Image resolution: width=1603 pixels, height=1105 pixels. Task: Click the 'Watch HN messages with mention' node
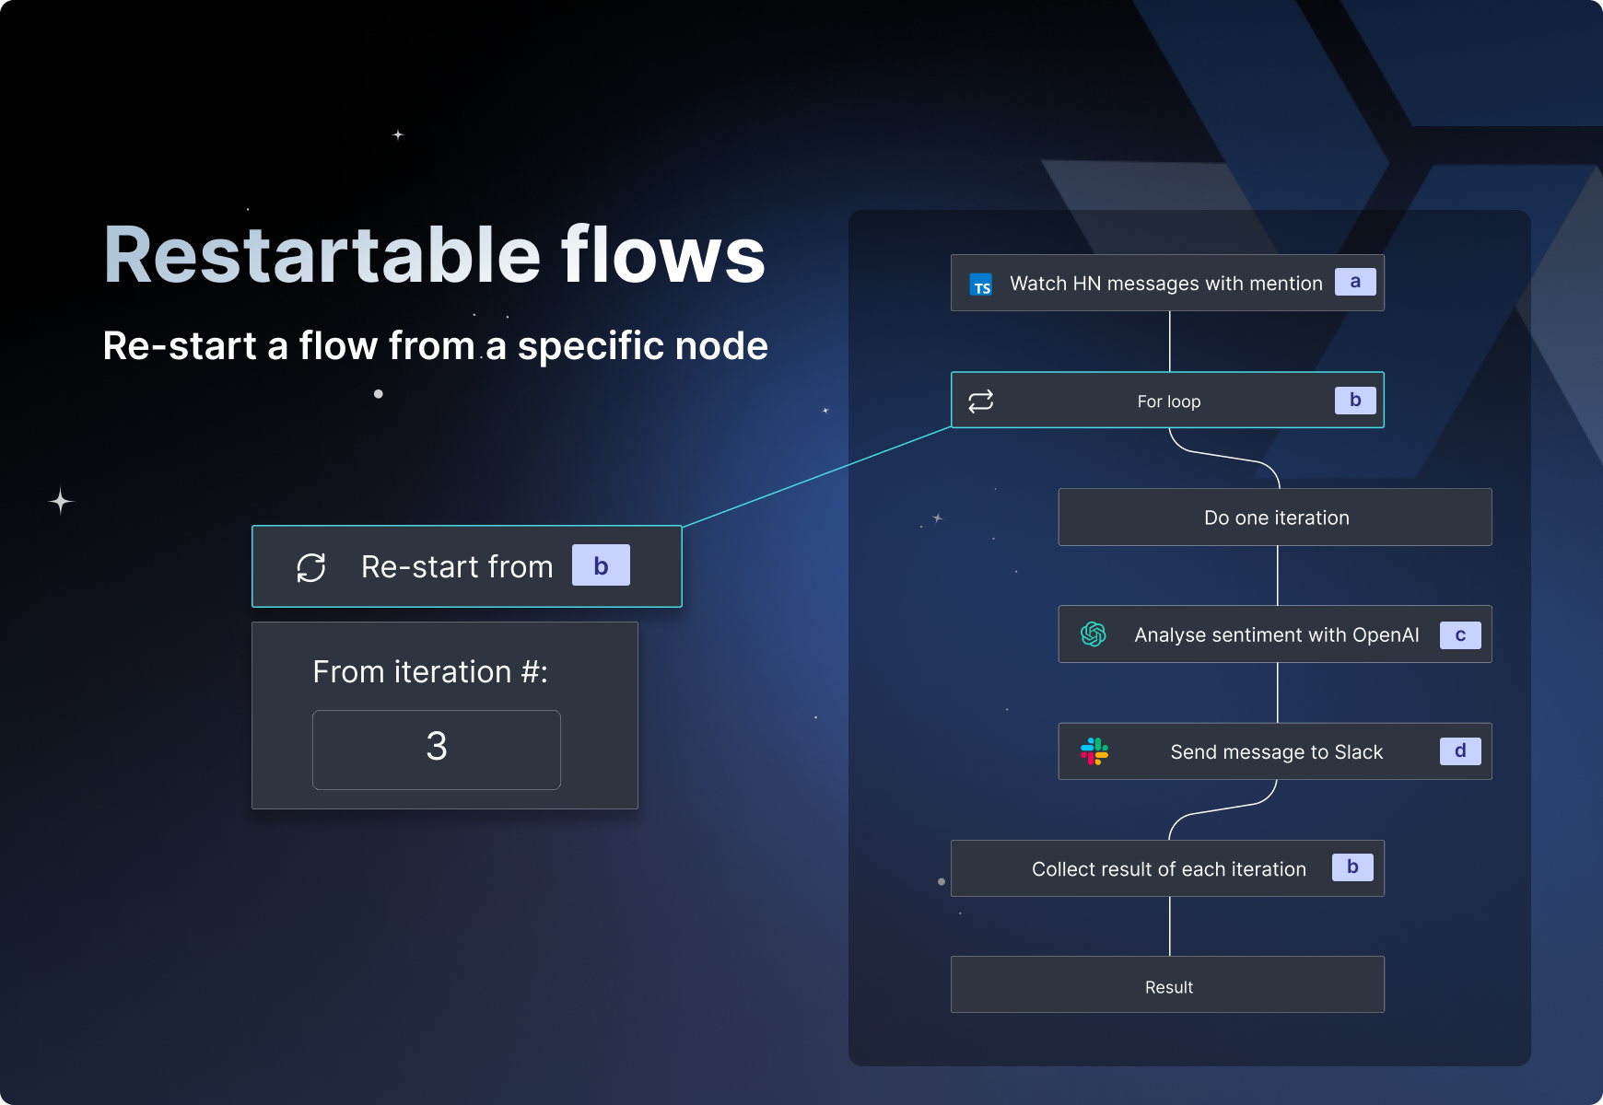(x=1167, y=283)
